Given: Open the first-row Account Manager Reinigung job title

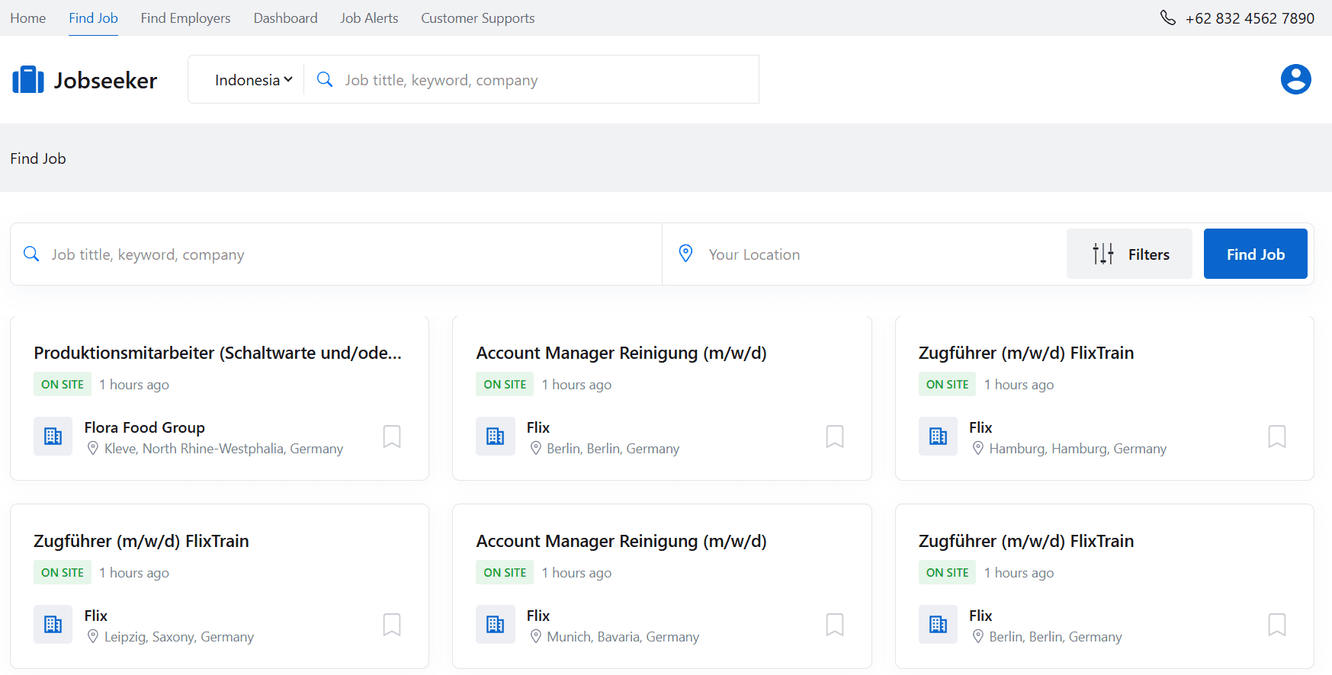Looking at the screenshot, I should pyautogui.click(x=621, y=353).
